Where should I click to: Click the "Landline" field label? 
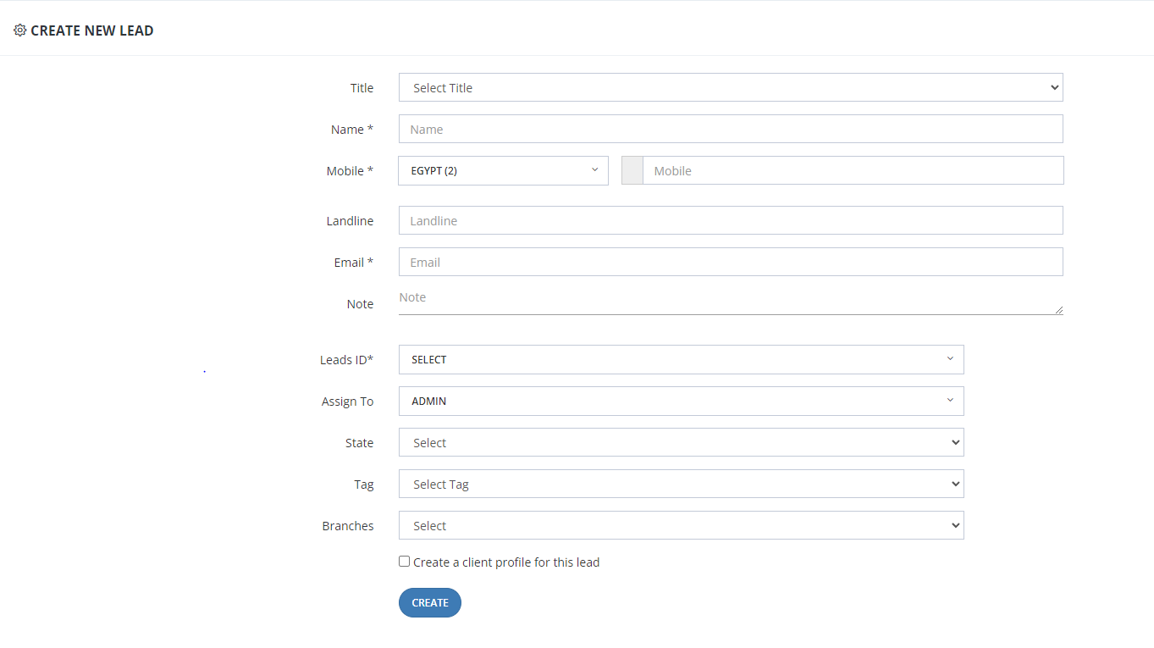tap(350, 221)
